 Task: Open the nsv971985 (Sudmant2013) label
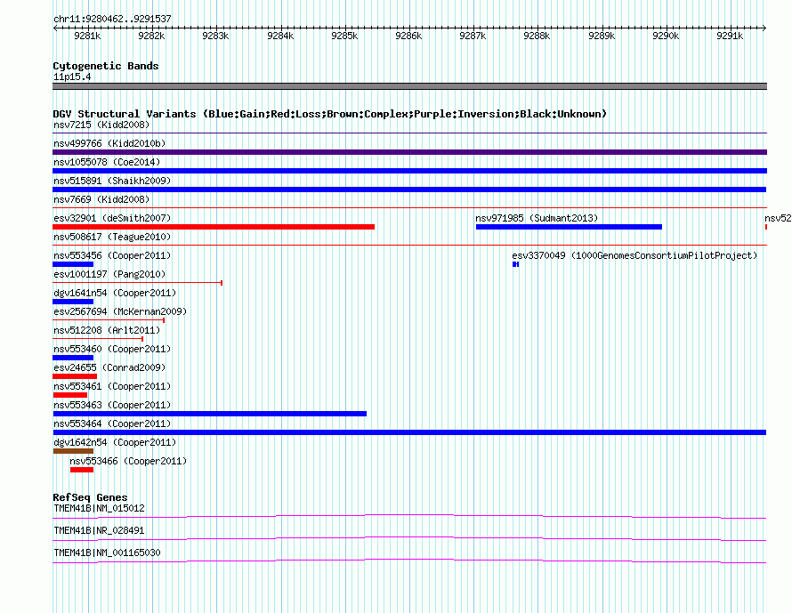[537, 218]
